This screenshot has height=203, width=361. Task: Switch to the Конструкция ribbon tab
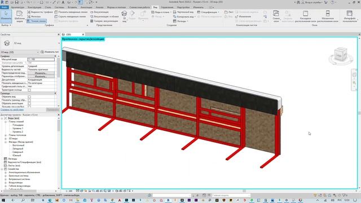[34, 7]
